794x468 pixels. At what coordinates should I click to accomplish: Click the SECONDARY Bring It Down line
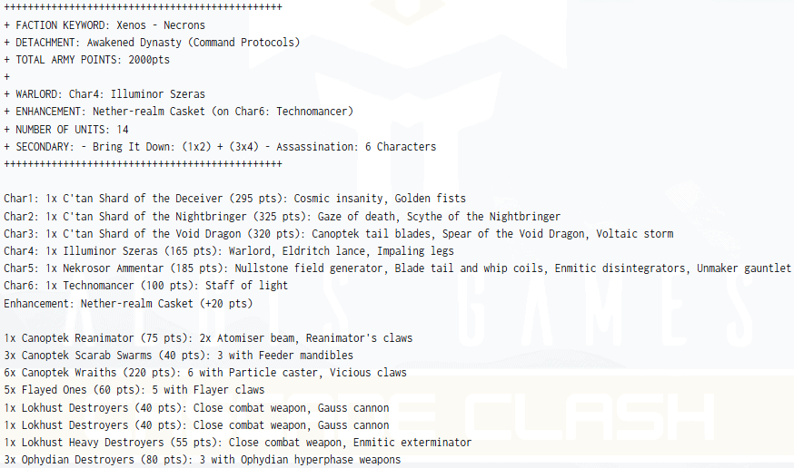220,146
